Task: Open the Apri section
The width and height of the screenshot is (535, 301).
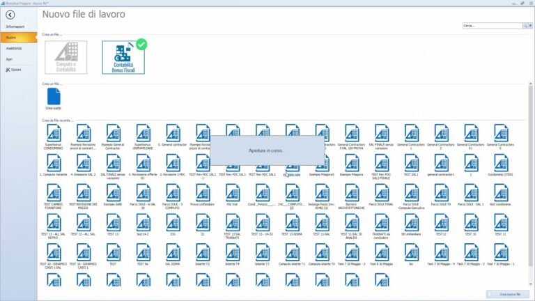Action: 10,59
